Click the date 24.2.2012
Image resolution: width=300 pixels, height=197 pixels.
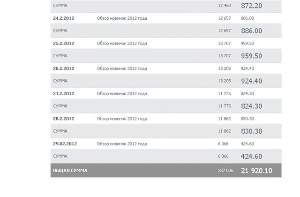(x=64, y=18)
